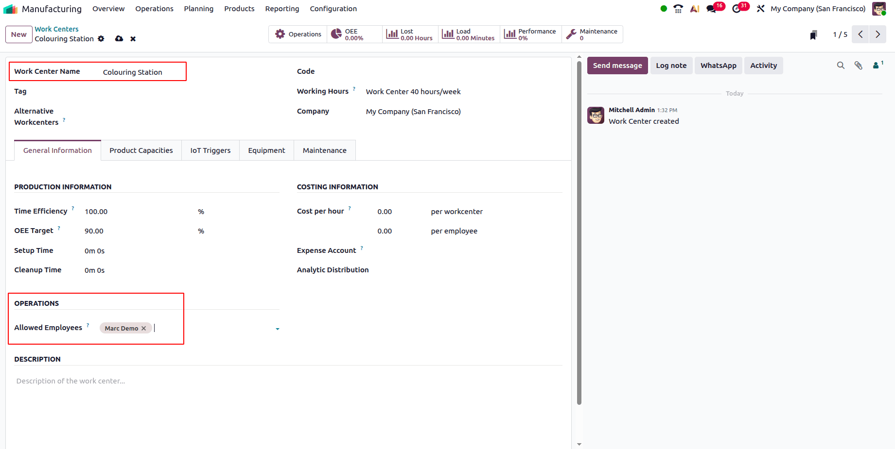
Task: Open the Overview menu
Action: click(x=108, y=9)
